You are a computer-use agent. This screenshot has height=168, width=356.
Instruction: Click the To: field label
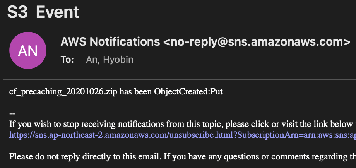67,60
